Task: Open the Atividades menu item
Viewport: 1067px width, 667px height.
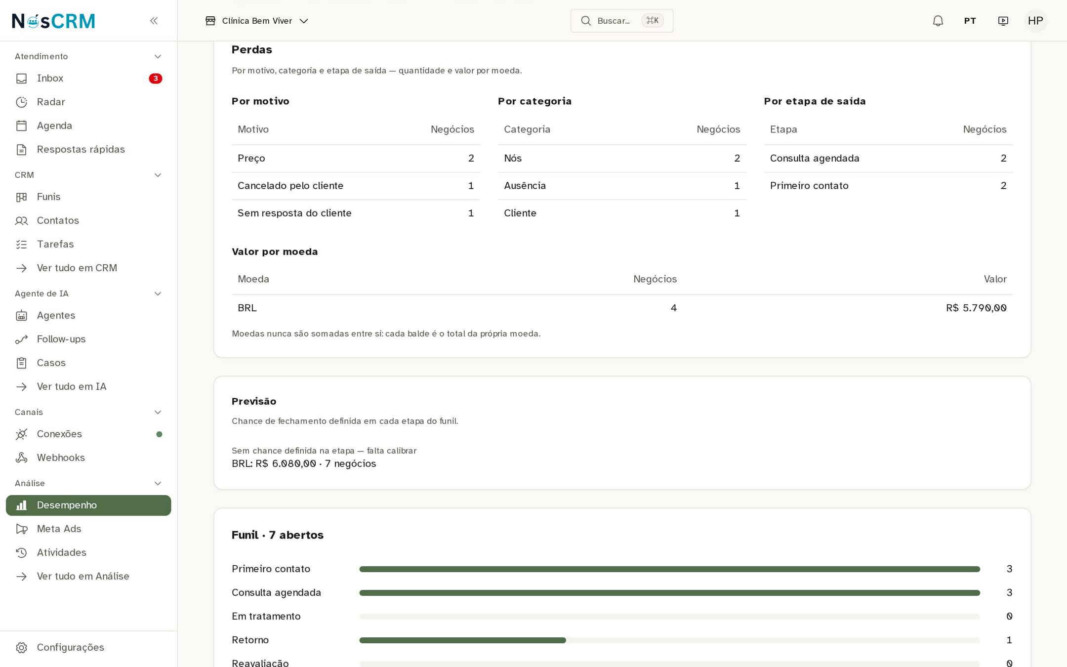Action: click(88, 552)
